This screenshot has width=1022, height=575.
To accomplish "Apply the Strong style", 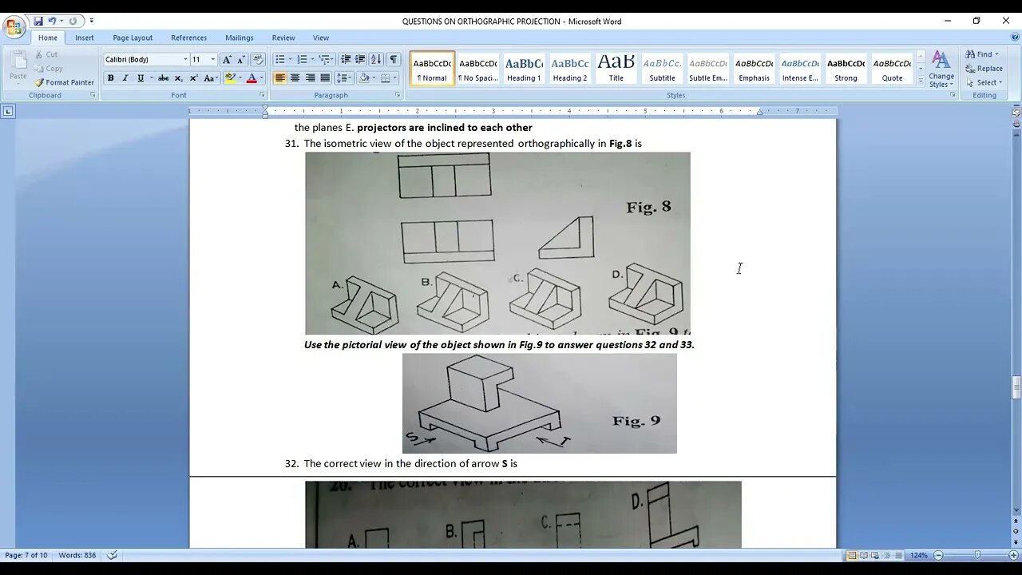I will [846, 69].
